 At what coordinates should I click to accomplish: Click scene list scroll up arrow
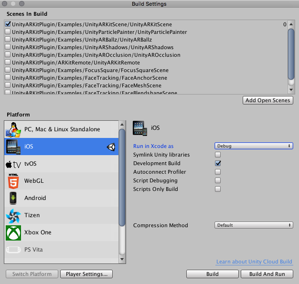click(291, 24)
